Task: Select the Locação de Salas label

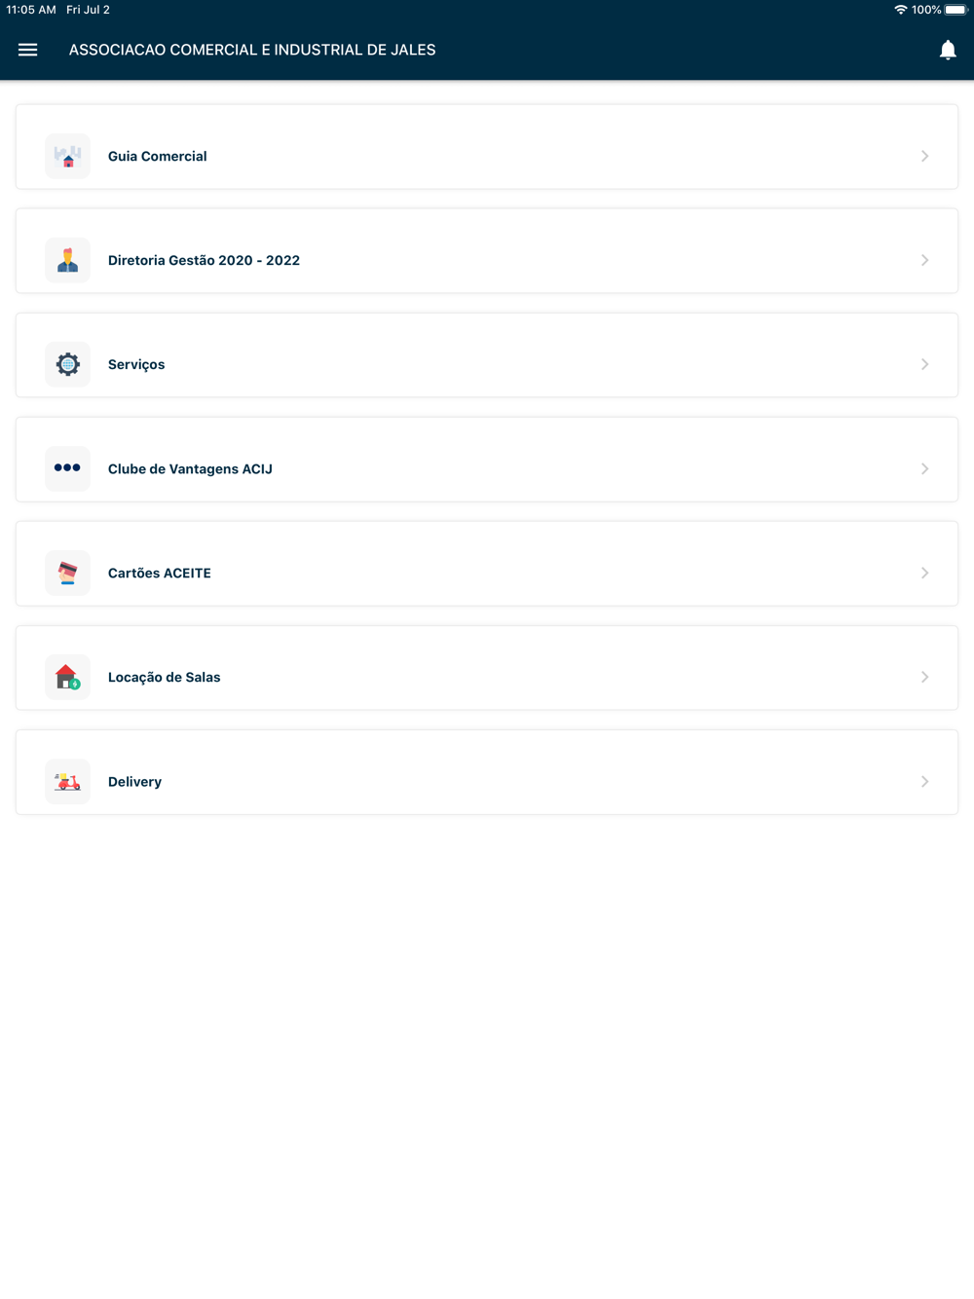Action: 165,677
